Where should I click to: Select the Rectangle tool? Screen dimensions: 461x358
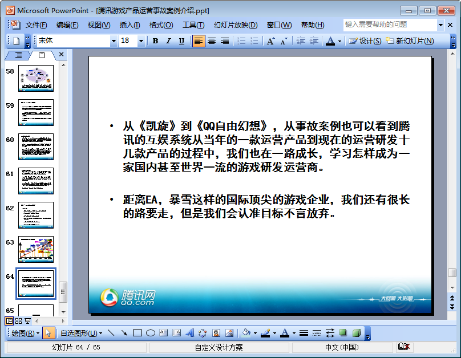pos(138,333)
